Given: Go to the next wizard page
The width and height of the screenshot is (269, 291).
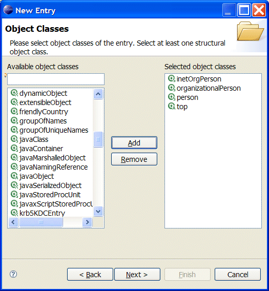Looking at the screenshot, I should [x=137, y=274].
